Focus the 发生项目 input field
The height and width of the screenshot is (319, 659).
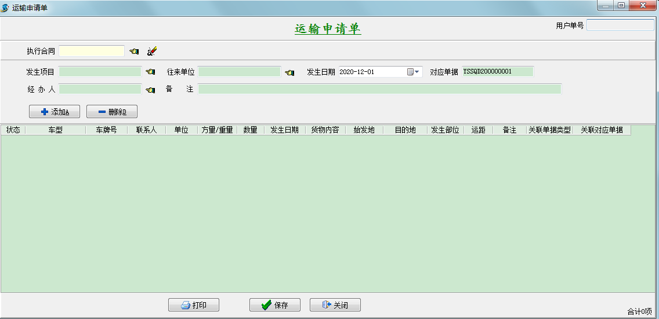(100, 72)
